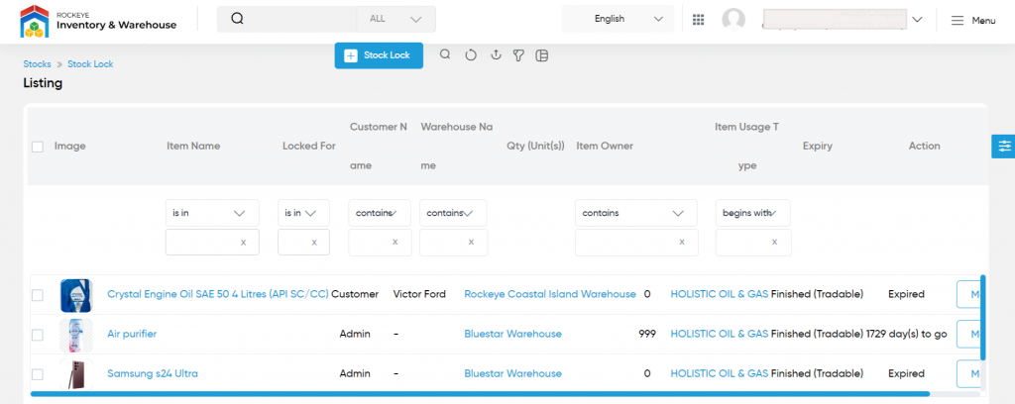This screenshot has height=404, width=1015.
Task: Click the Stock Lock breadcrumb link
Action: coord(90,64)
